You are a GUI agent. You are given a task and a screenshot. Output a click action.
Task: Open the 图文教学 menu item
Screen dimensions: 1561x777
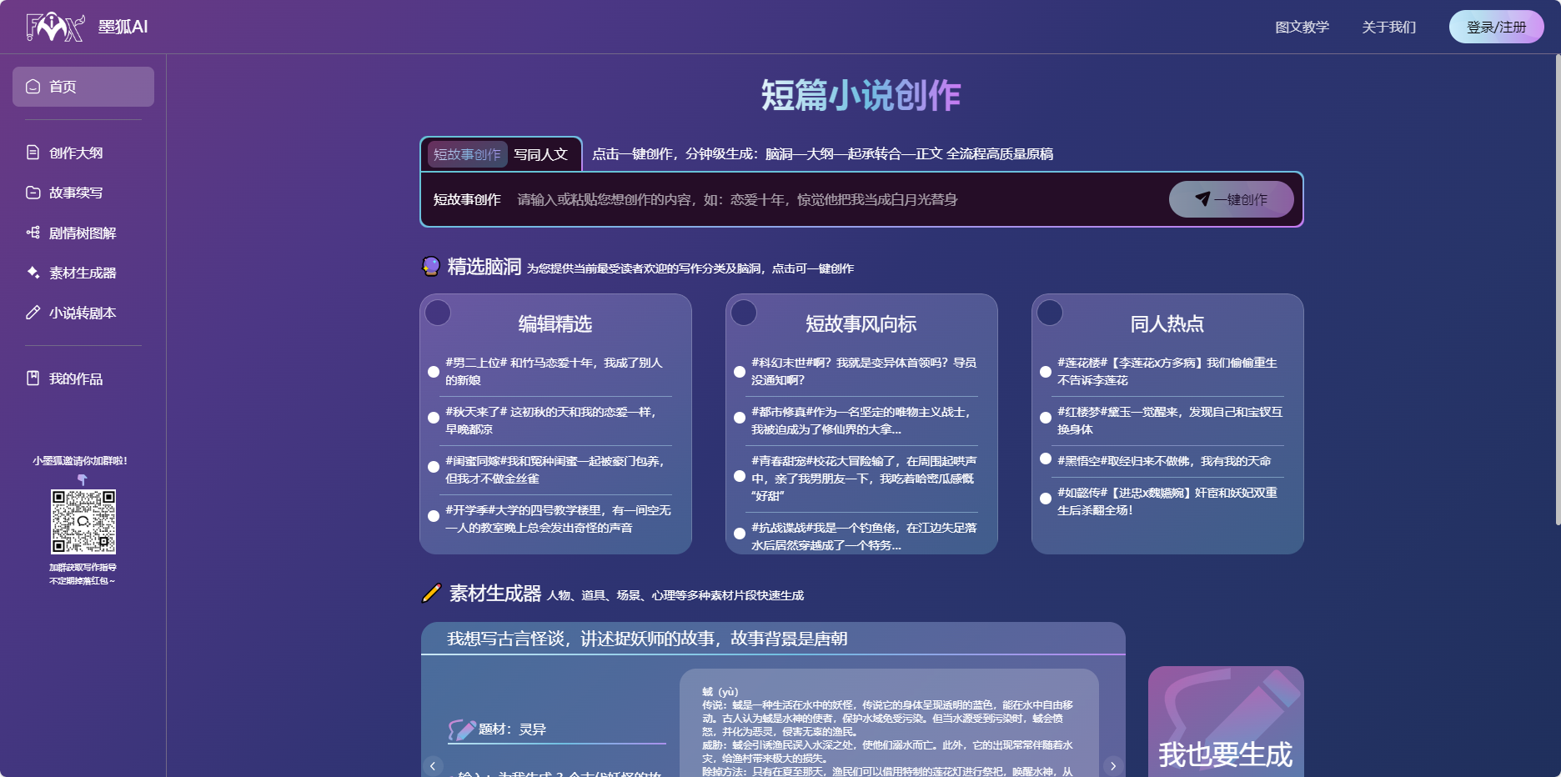pos(1301,26)
